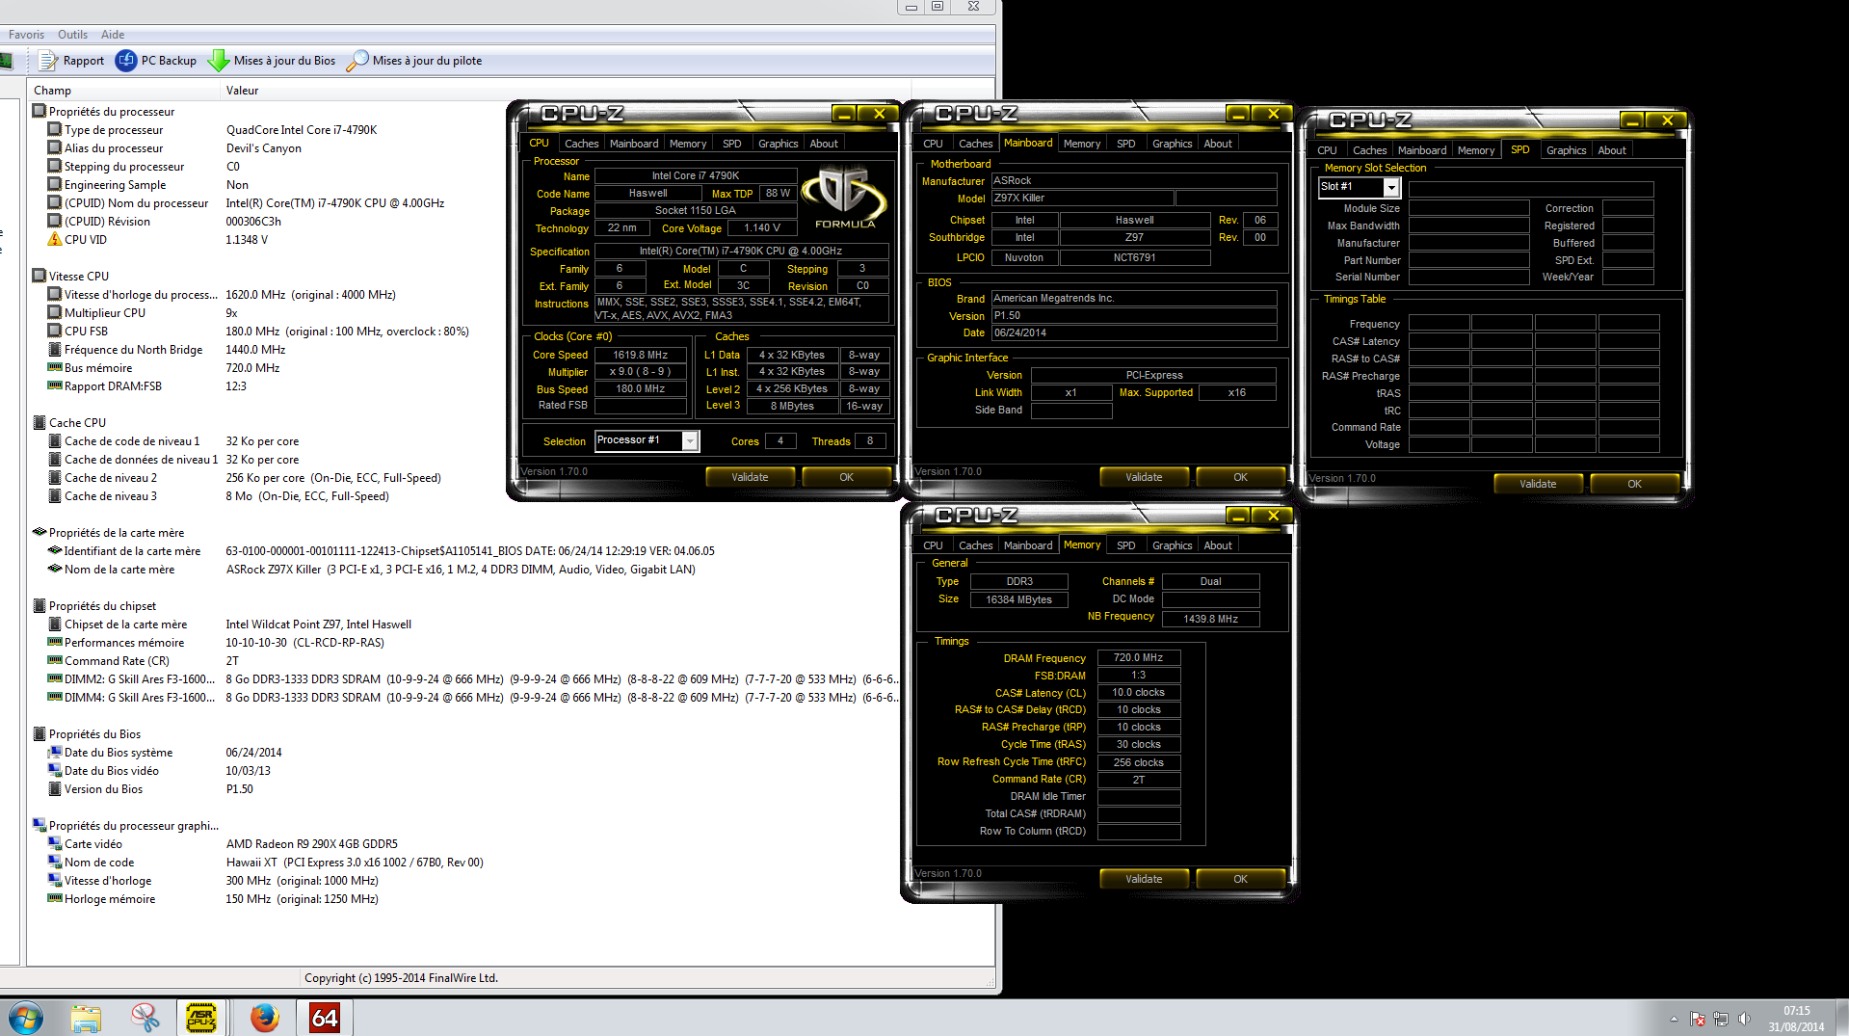The height and width of the screenshot is (1036, 1849).
Task: Switch to Caches tab in CPU-Z CPU window
Action: [581, 144]
